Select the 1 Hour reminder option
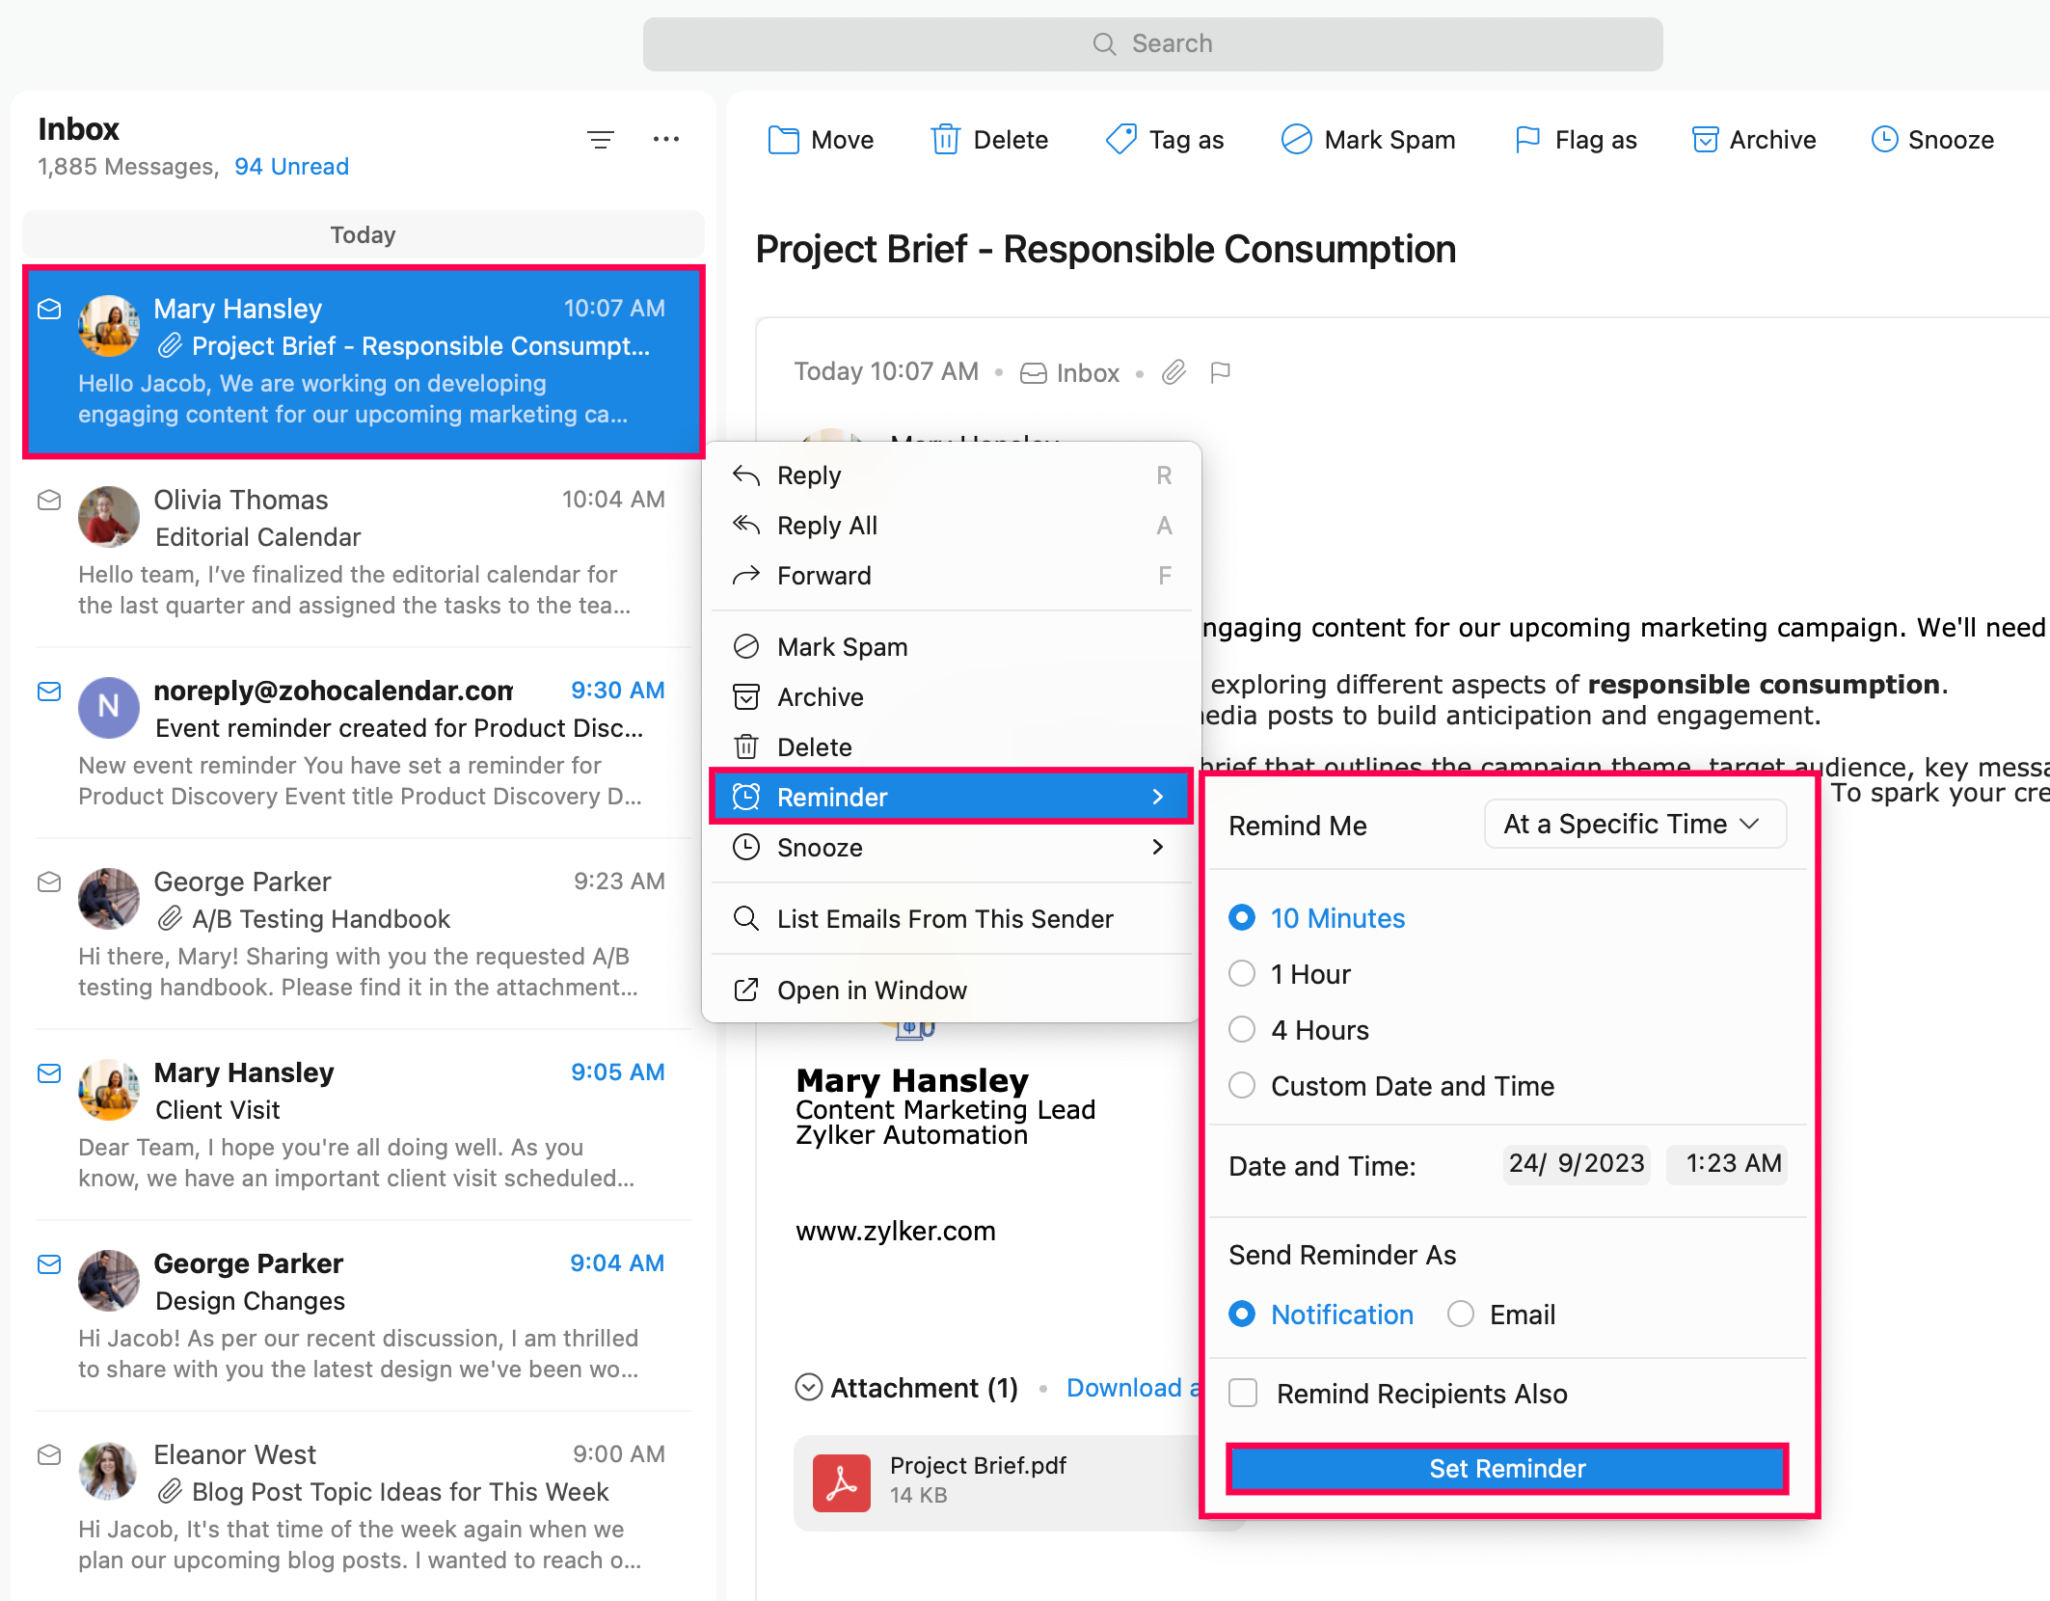Viewport: 2050px width, 1601px height. [x=1242, y=974]
